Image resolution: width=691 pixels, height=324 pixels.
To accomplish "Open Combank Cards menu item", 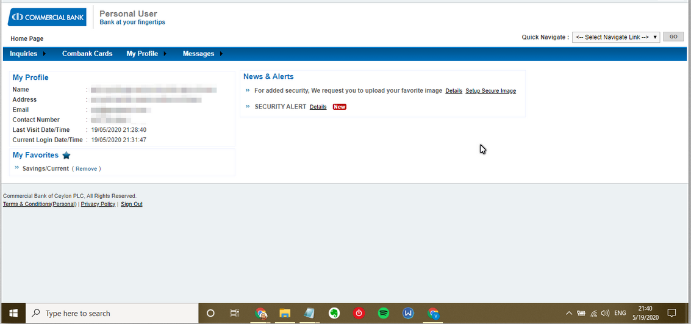I will 87,54.
